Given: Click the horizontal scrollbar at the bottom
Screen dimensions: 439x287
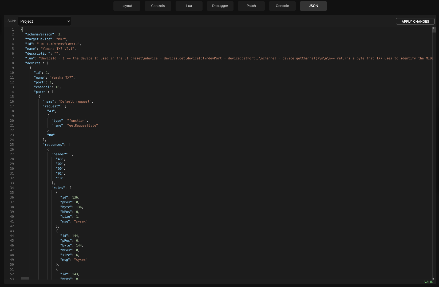Looking at the screenshot, I should 25,278.
